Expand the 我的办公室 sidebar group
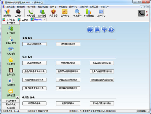 pos(11,104)
